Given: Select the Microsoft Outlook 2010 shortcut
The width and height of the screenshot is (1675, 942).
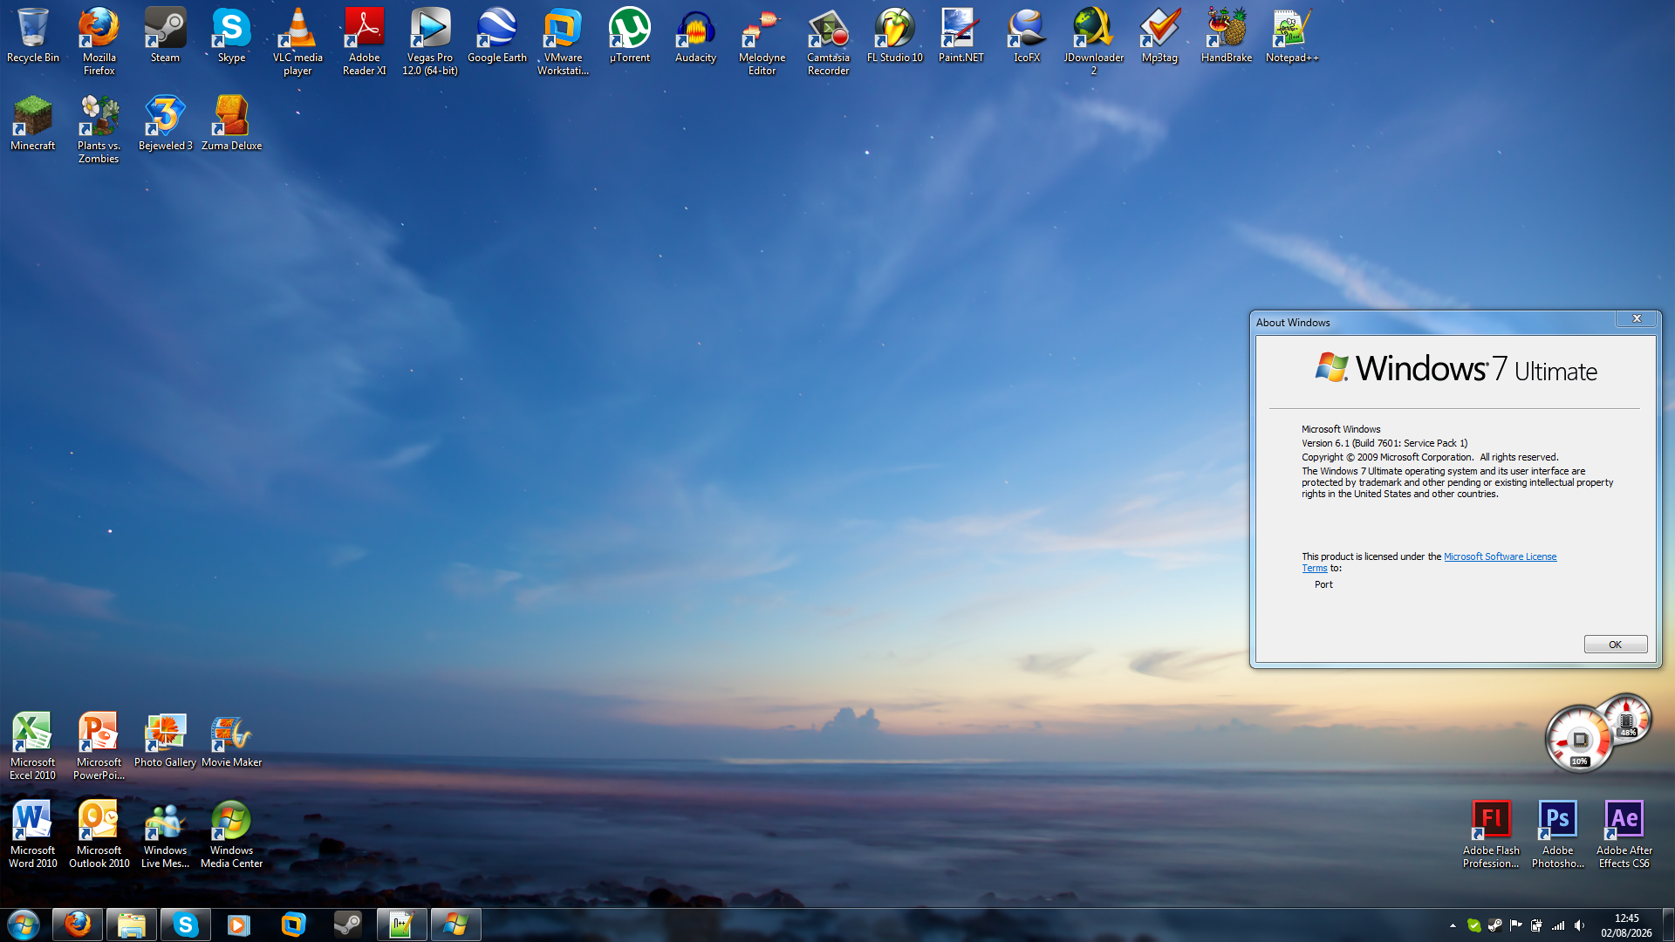Looking at the screenshot, I should (x=99, y=834).
